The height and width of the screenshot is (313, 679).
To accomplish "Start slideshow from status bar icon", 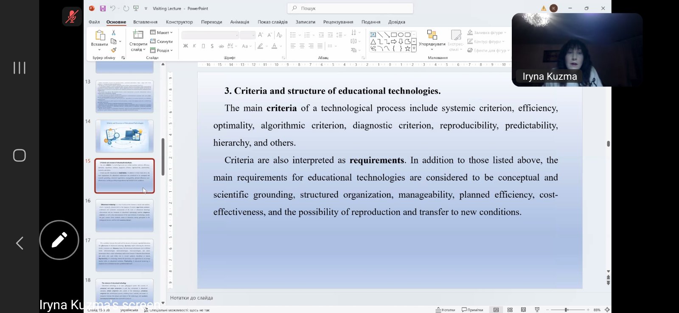I will 537,310.
